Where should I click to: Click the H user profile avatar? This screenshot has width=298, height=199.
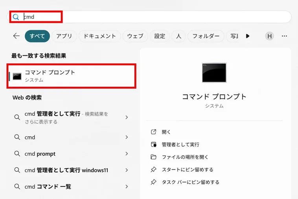[269, 36]
